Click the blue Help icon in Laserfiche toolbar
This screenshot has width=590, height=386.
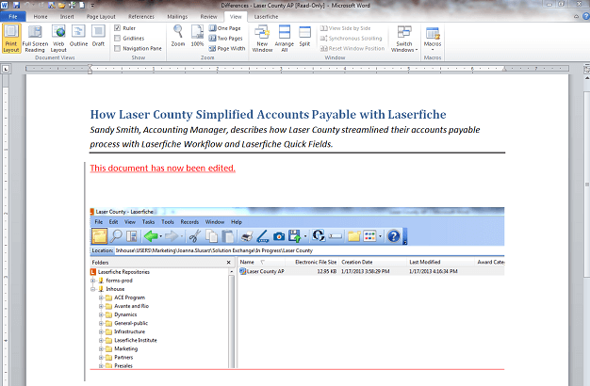(394, 236)
